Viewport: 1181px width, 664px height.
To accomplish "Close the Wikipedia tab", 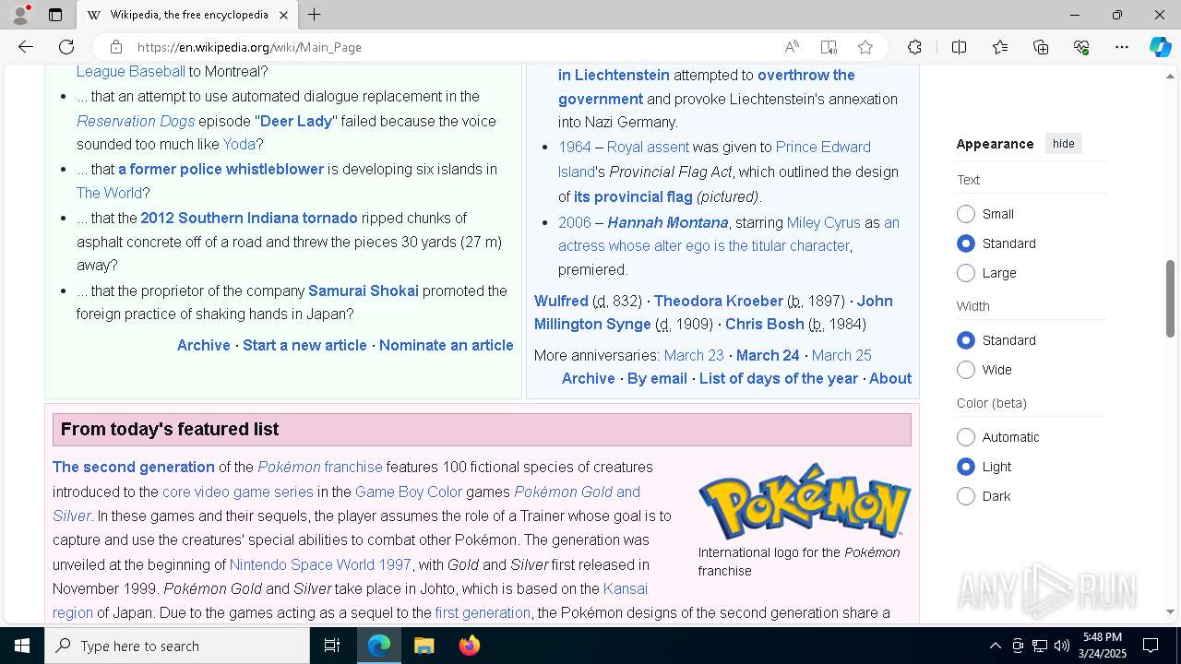I will click(283, 15).
